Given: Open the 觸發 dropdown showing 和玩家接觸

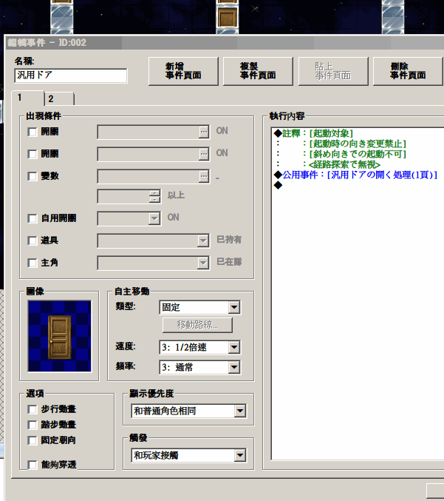Looking at the screenshot, I should tap(188, 455).
